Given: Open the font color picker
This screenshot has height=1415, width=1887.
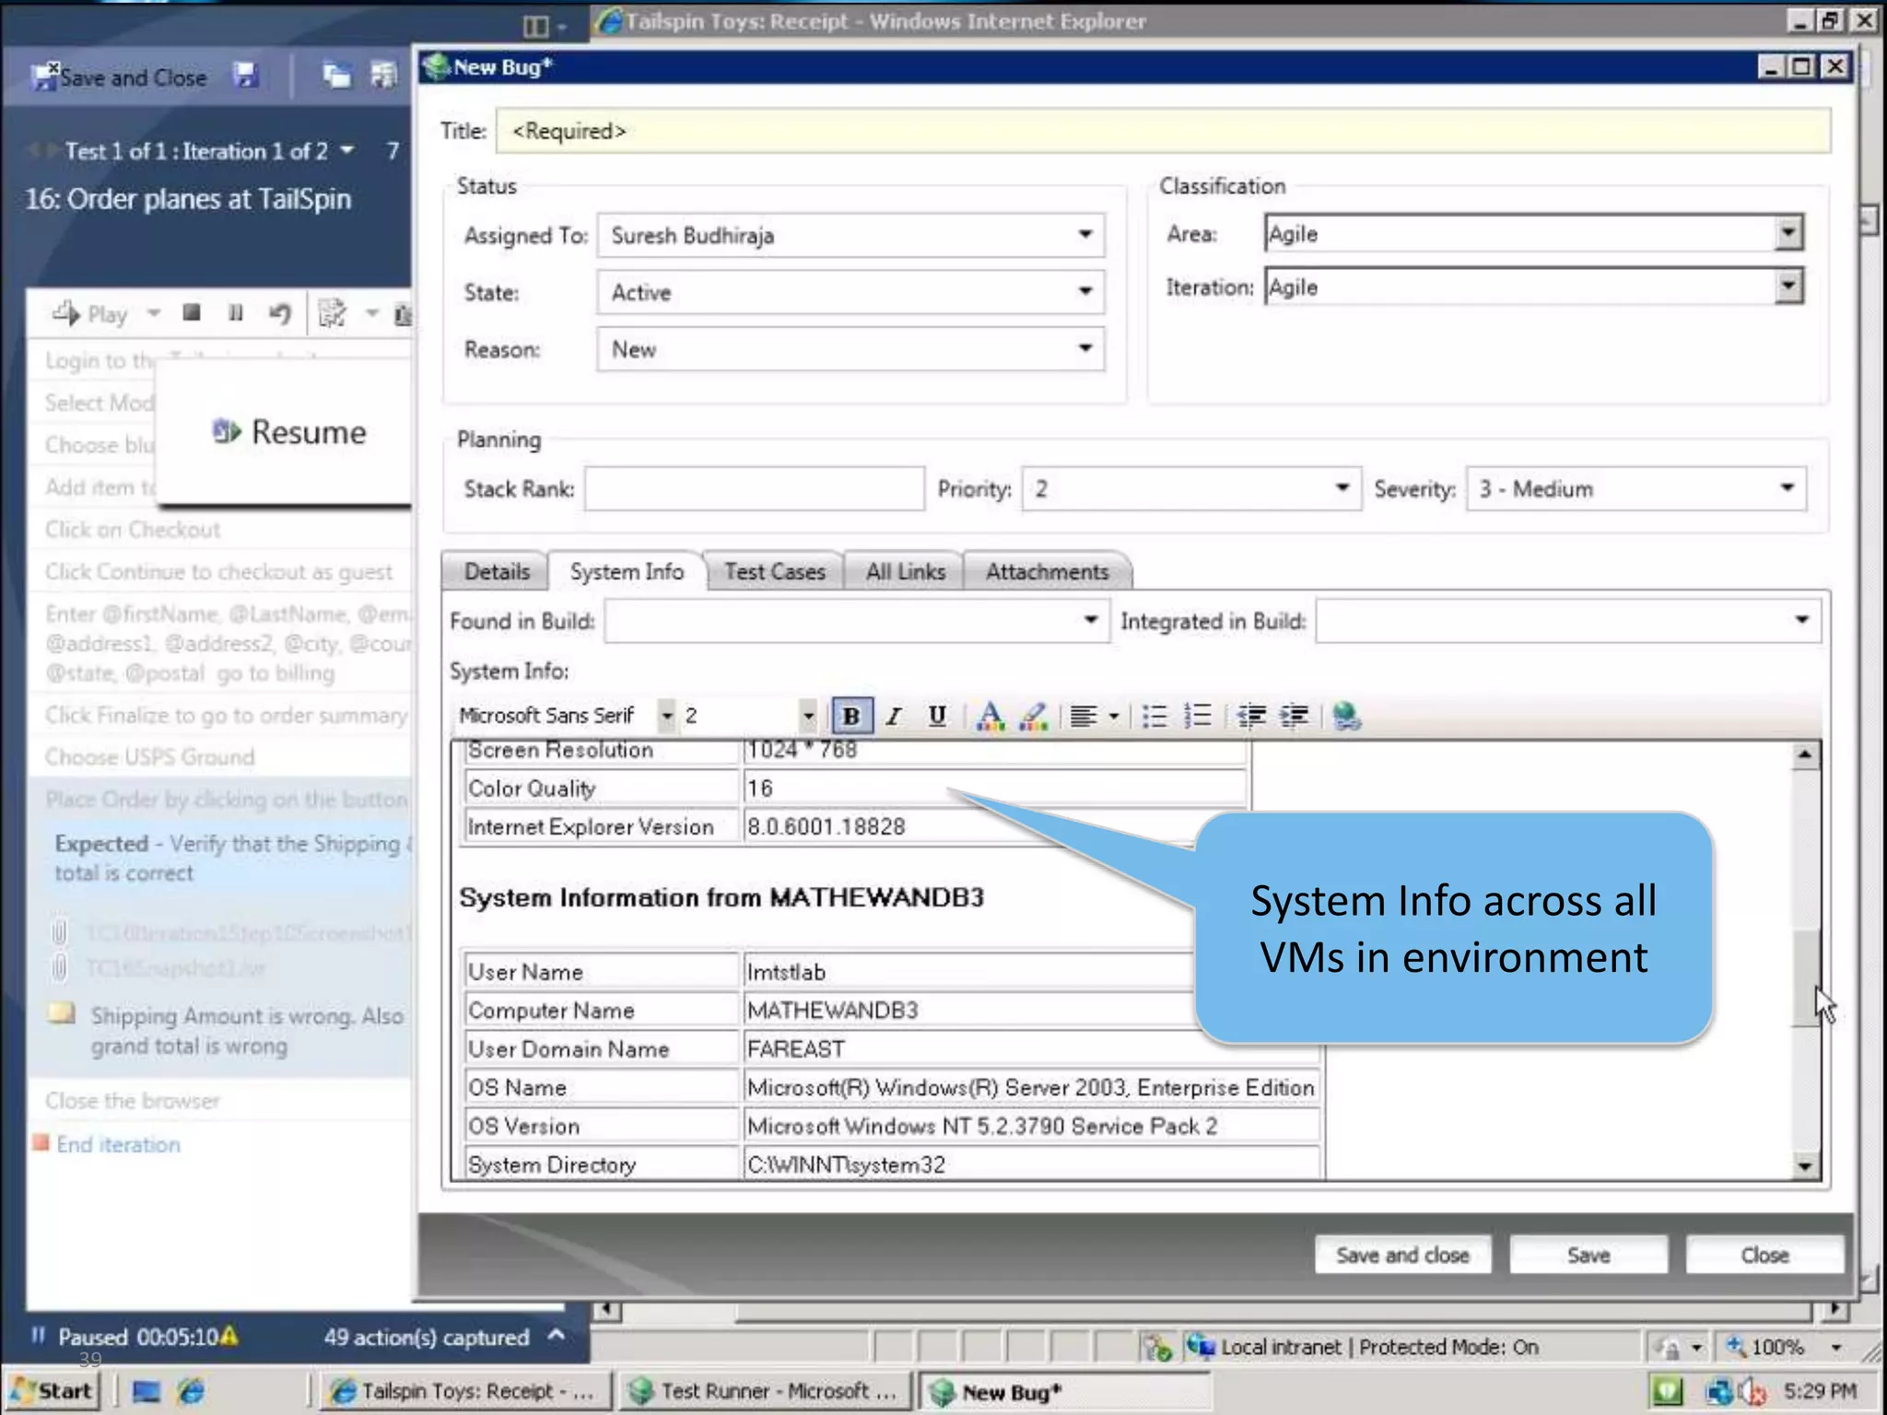Looking at the screenshot, I should (x=990, y=716).
